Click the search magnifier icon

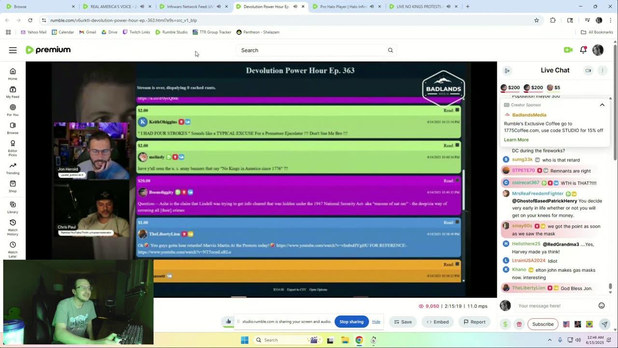point(390,50)
